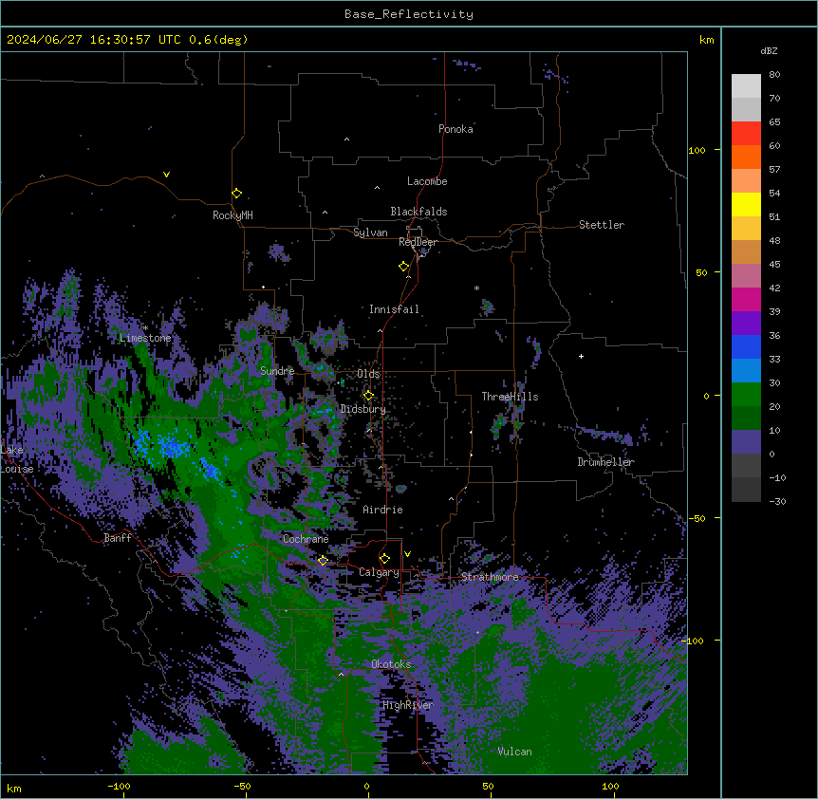Click the Lake Louise label
The image size is (818, 799).
[17, 459]
